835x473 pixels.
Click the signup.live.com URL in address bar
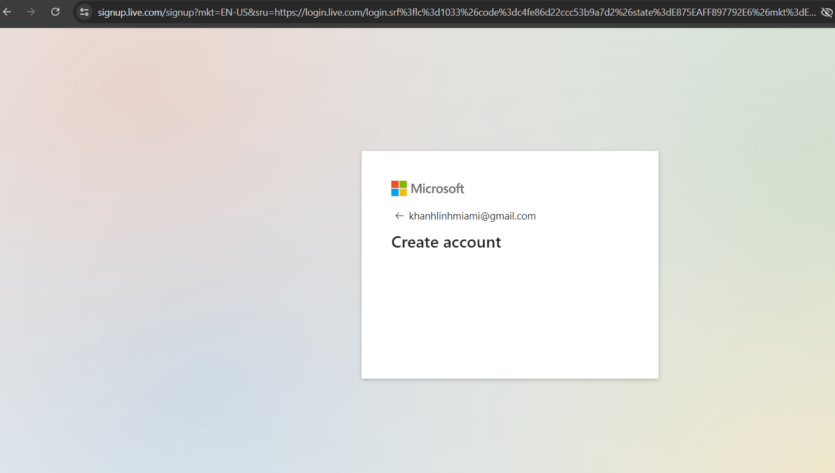[x=457, y=12]
